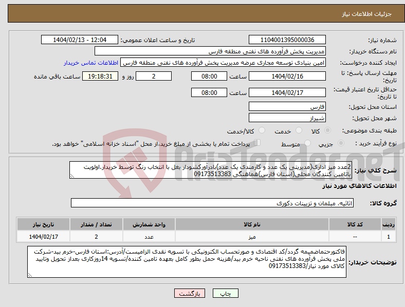Click the announcement date field 1404/02/13 - 12:04
The image size is (405, 307).
coord(80,40)
